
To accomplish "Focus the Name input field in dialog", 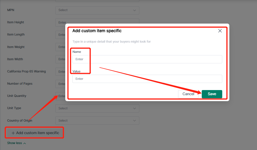I will 147,59.
